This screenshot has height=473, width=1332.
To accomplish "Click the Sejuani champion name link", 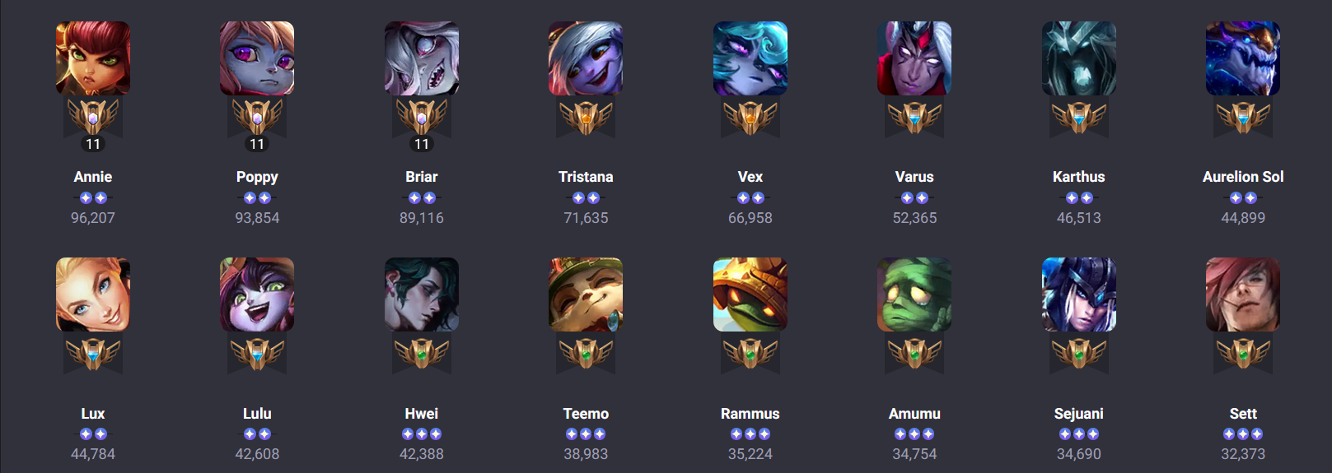I will tap(1078, 414).
